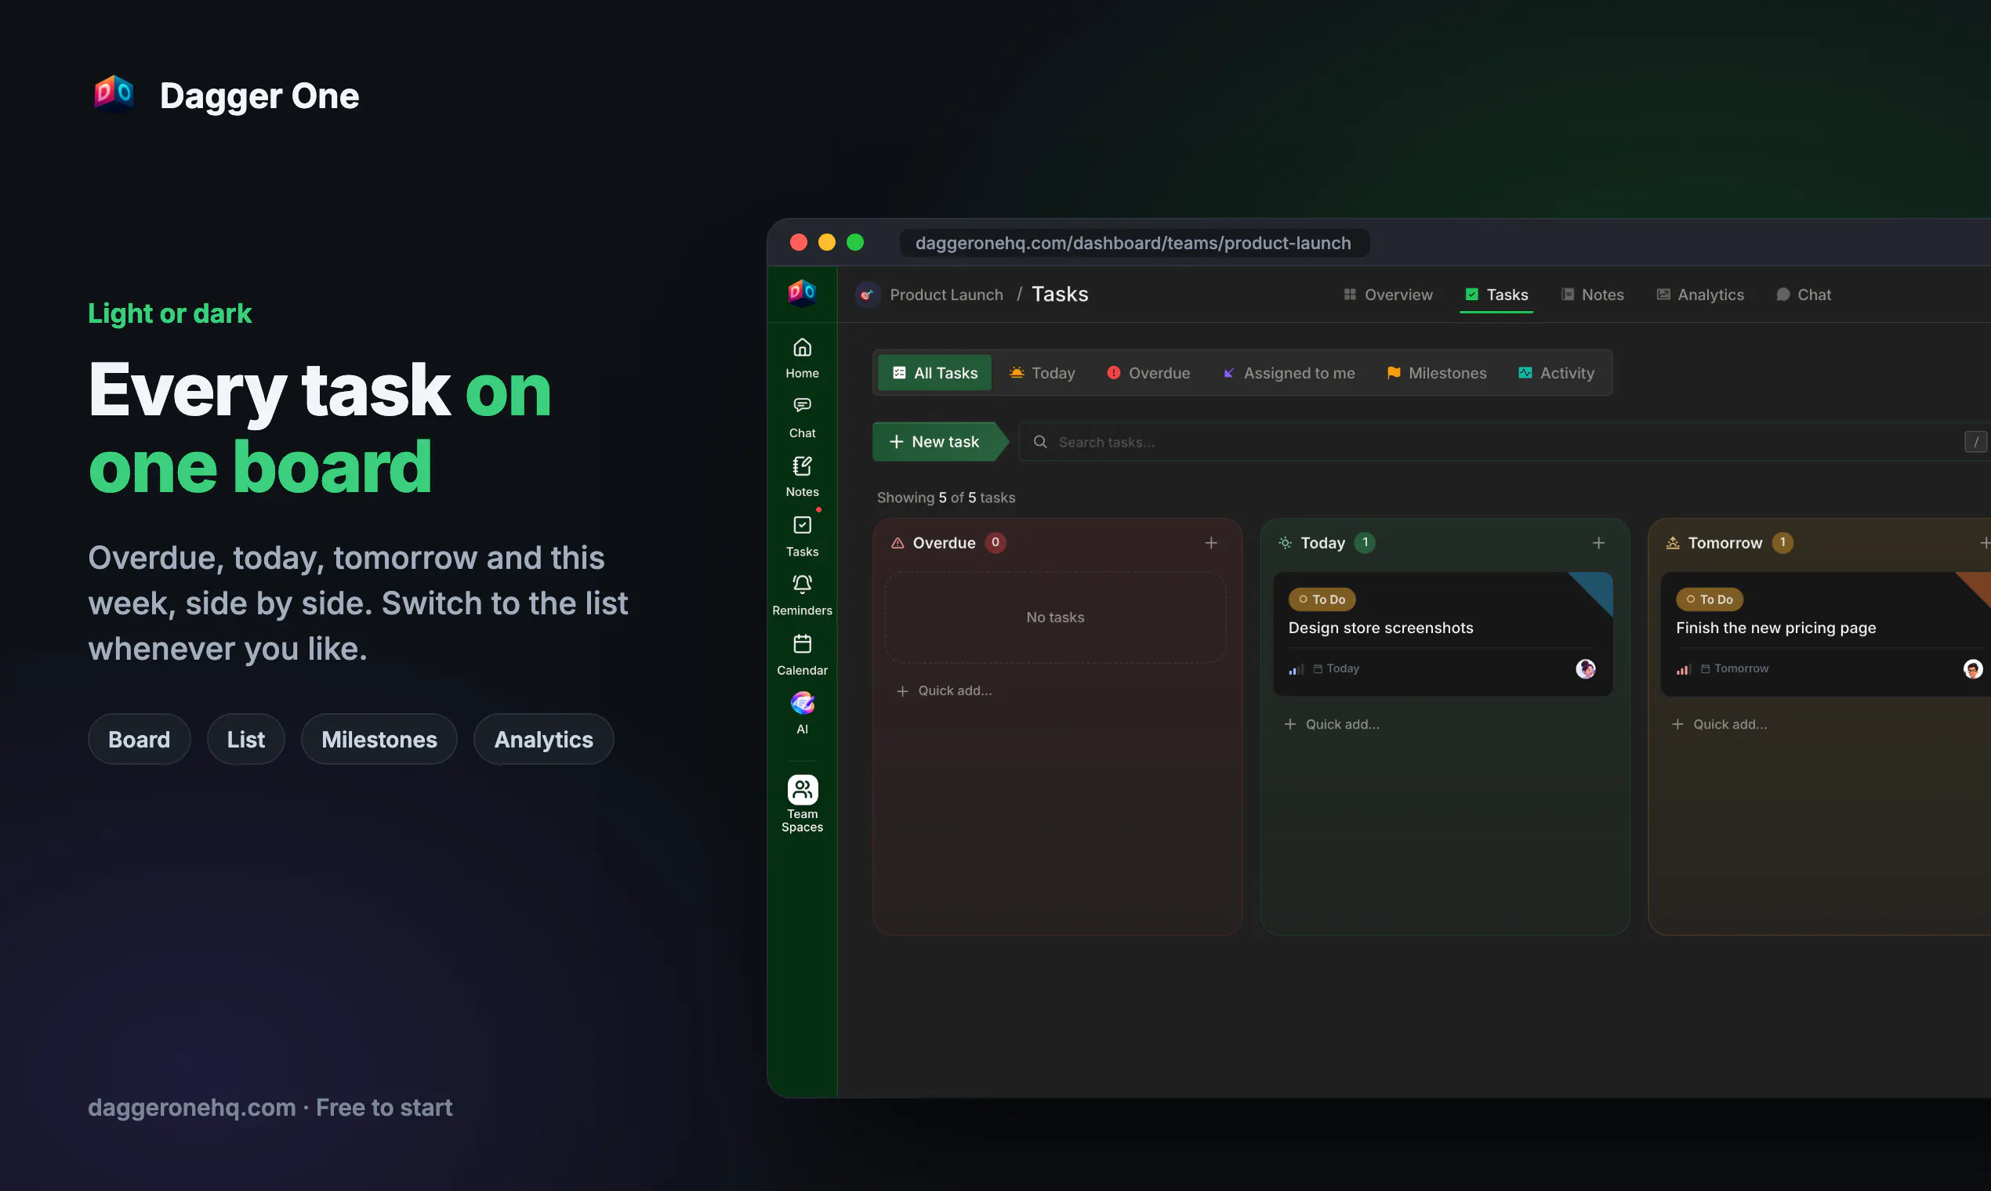The image size is (1991, 1191).
Task: Show tasks Assigned to me
Action: tap(1288, 373)
